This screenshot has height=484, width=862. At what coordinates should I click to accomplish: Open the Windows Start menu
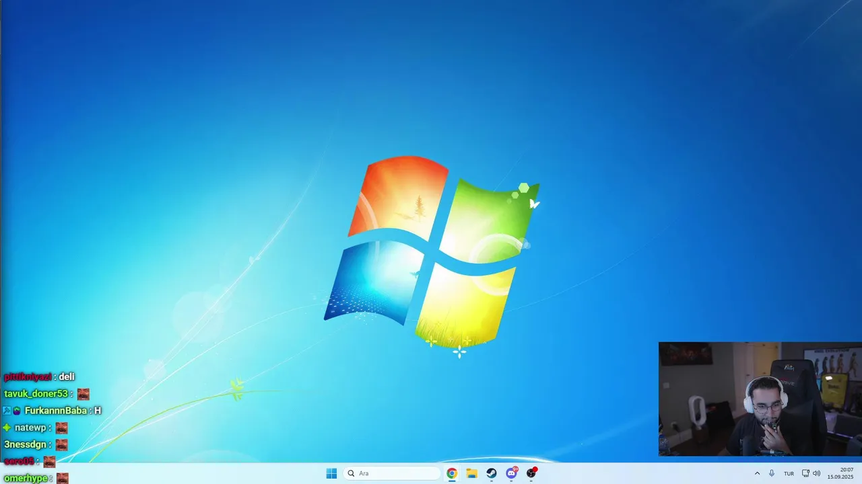[x=331, y=473]
